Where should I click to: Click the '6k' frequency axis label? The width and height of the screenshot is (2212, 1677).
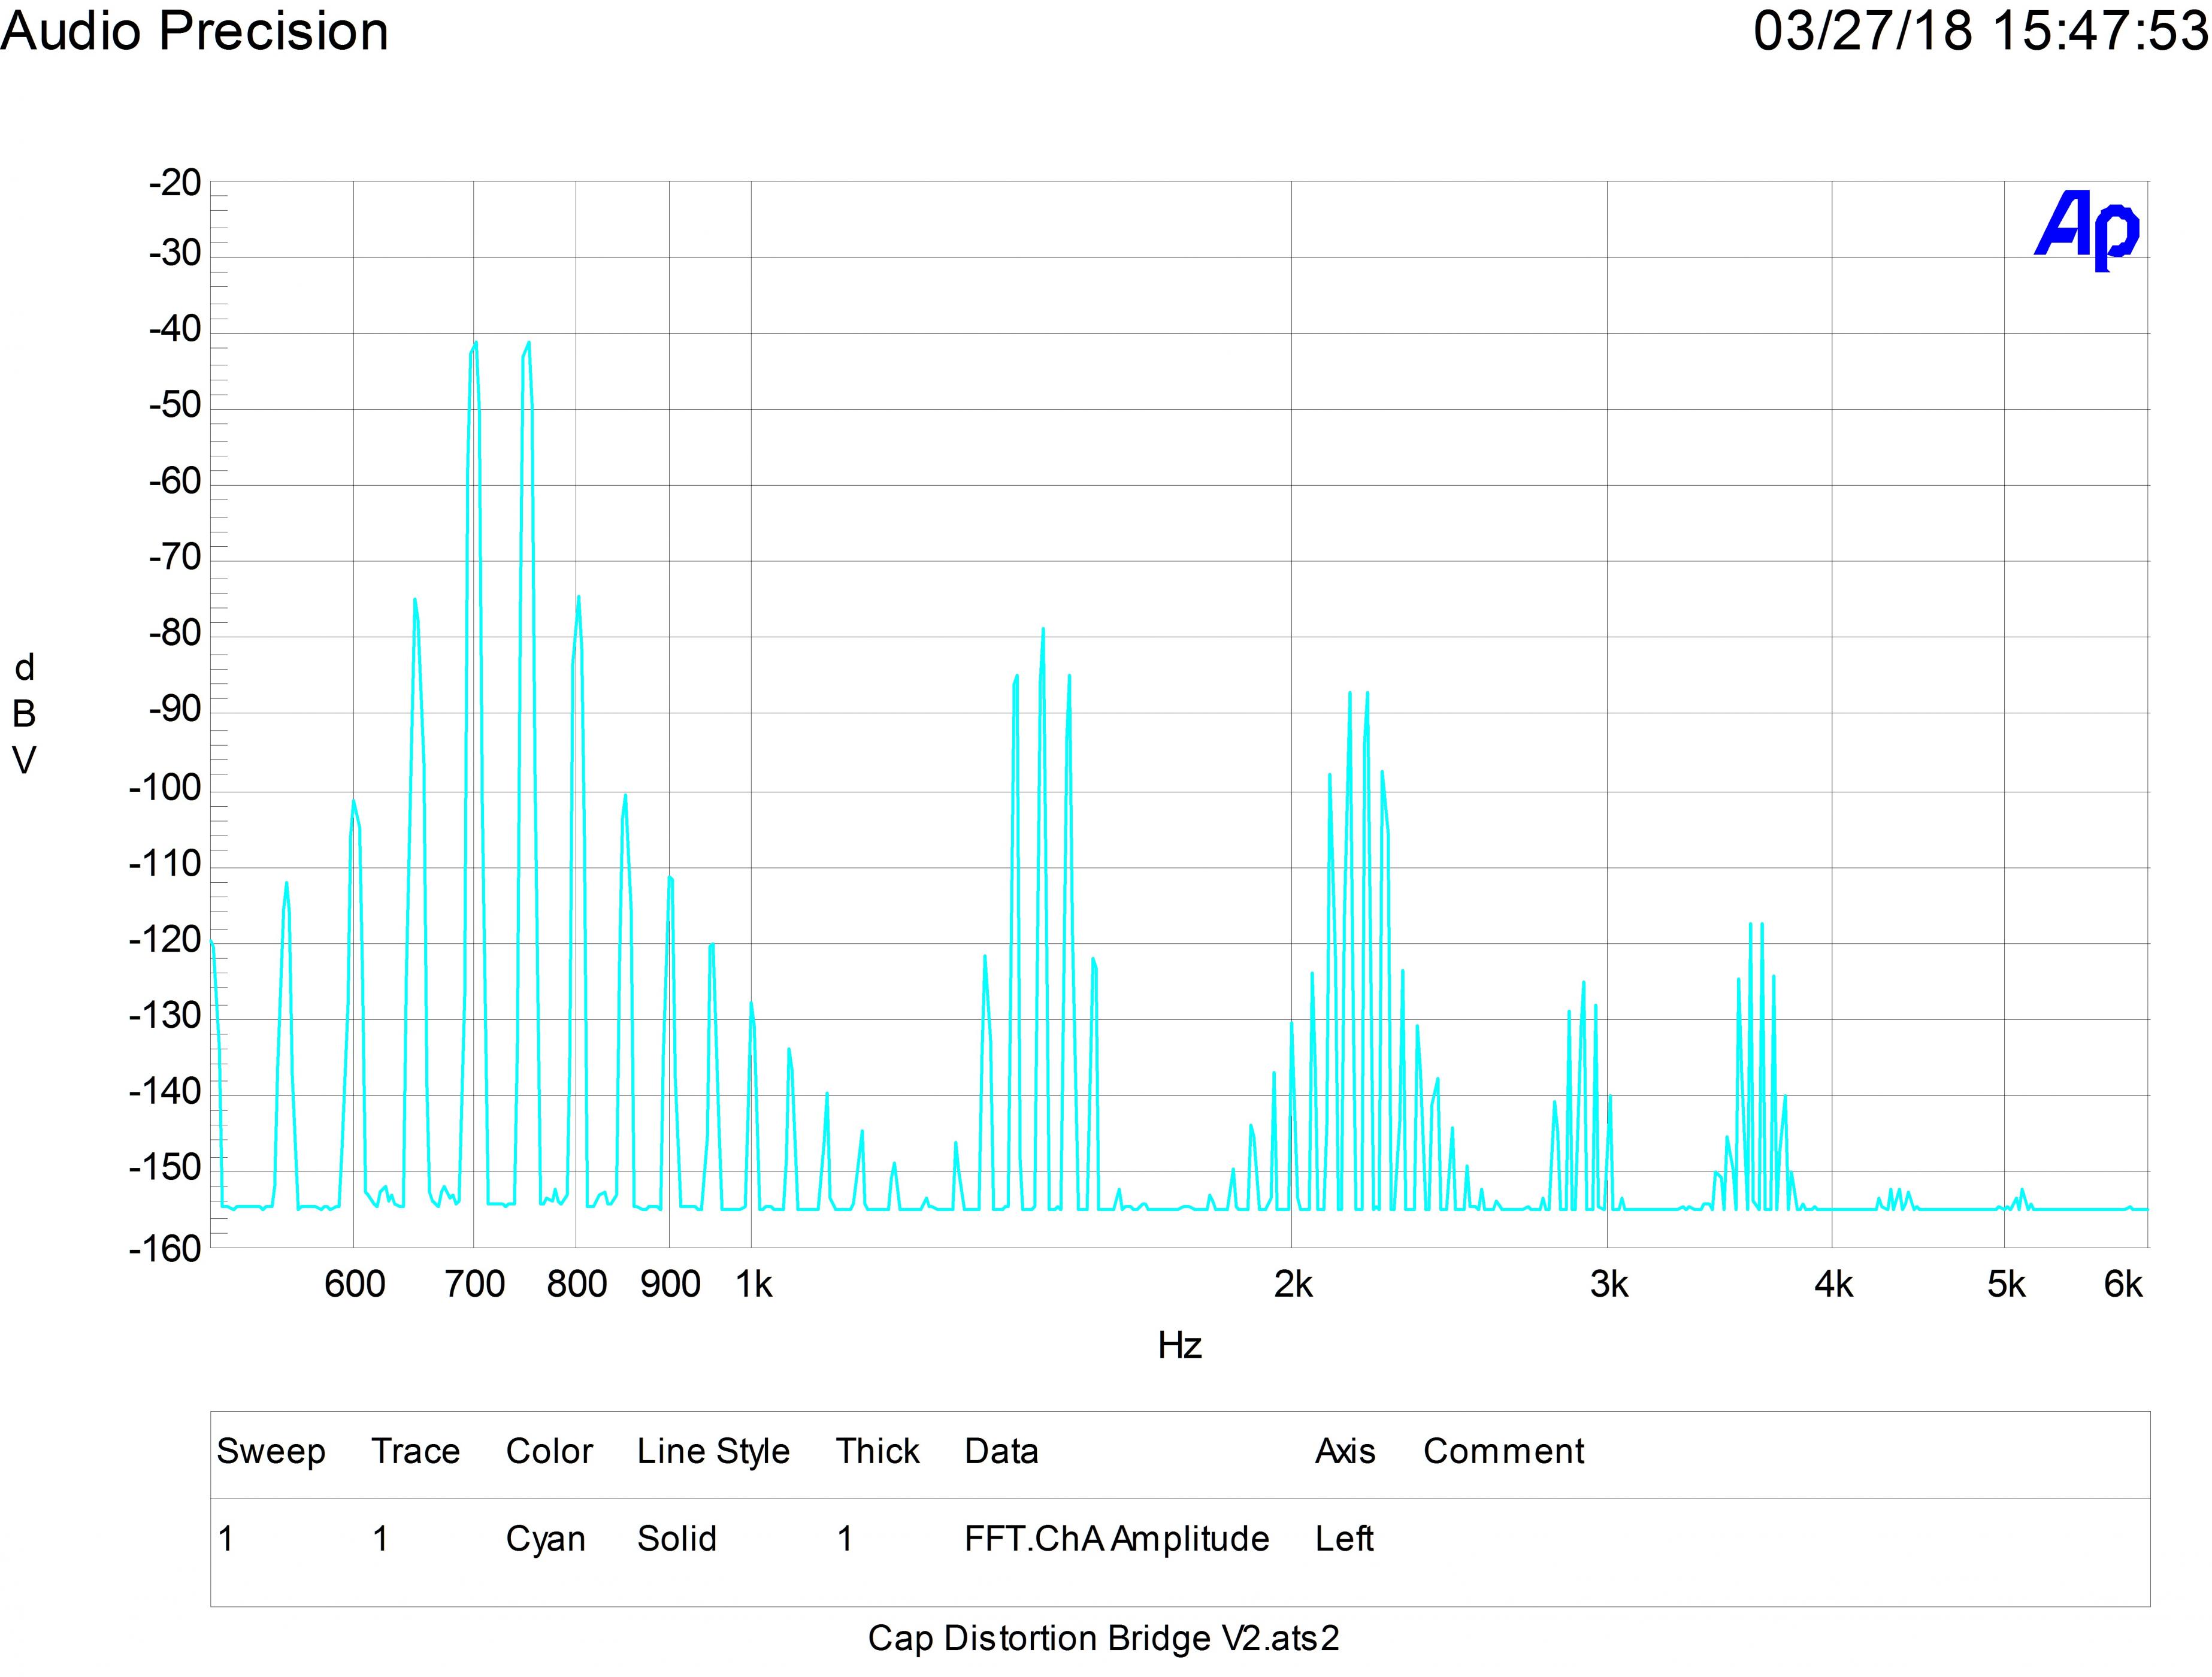2123,1284
